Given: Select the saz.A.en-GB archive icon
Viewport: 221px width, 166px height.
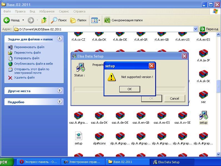Looking at the screenshot, I should coord(141,115).
